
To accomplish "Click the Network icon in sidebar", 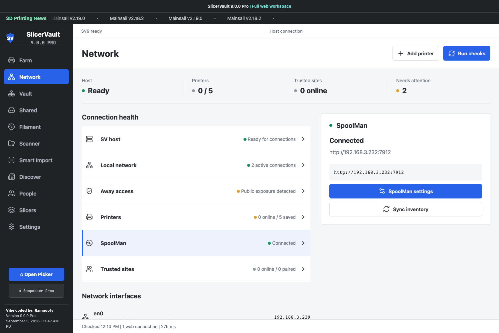I will (x=12, y=77).
